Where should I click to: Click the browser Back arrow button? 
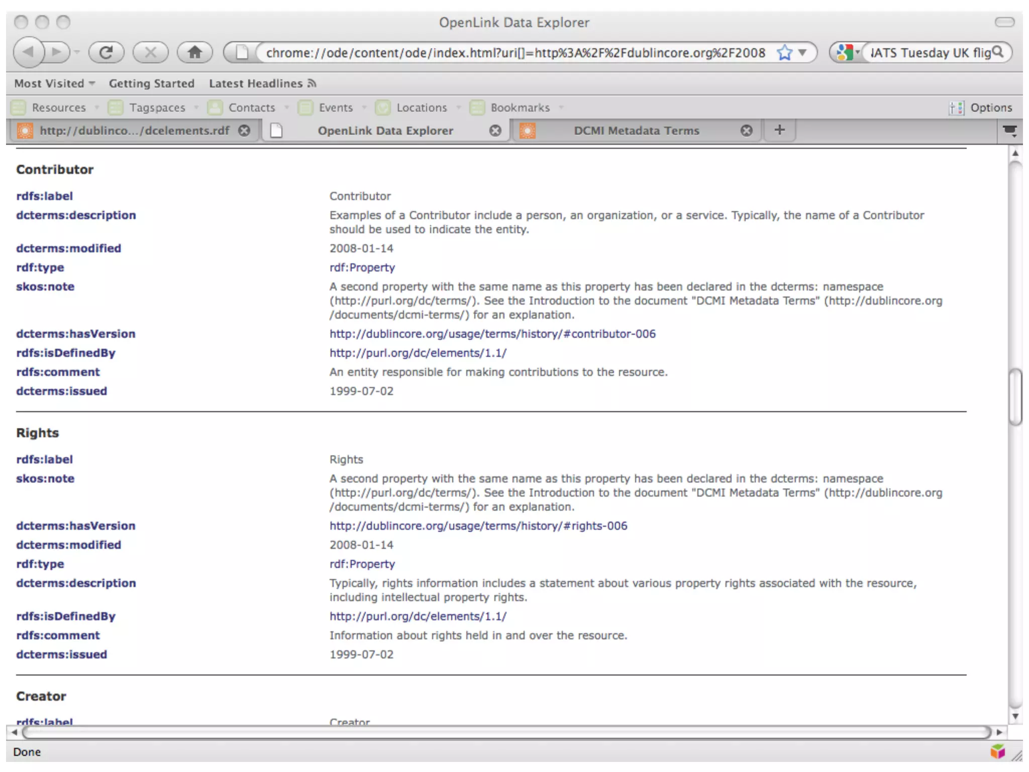pyautogui.click(x=28, y=52)
